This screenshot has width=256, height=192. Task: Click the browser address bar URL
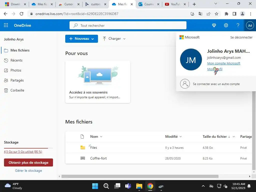point(77,14)
